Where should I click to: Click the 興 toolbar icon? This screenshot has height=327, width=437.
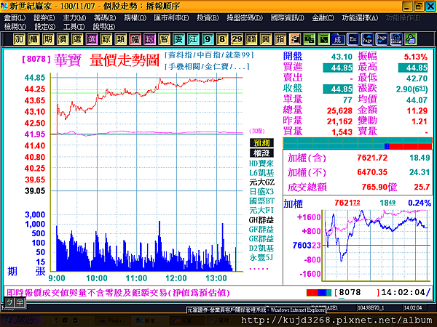tap(266, 39)
